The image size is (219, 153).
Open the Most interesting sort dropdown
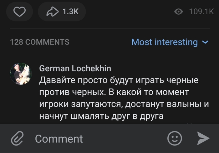click(165, 42)
